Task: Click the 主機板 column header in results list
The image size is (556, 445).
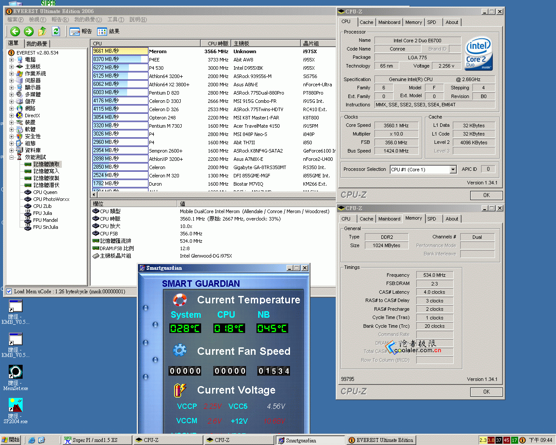Action: [266, 43]
